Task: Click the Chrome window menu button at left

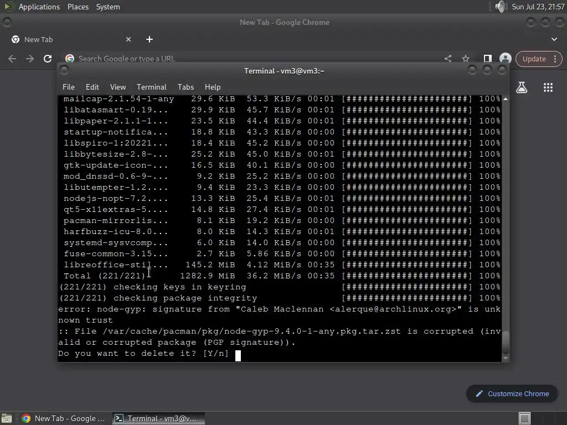Action: pos(7,22)
